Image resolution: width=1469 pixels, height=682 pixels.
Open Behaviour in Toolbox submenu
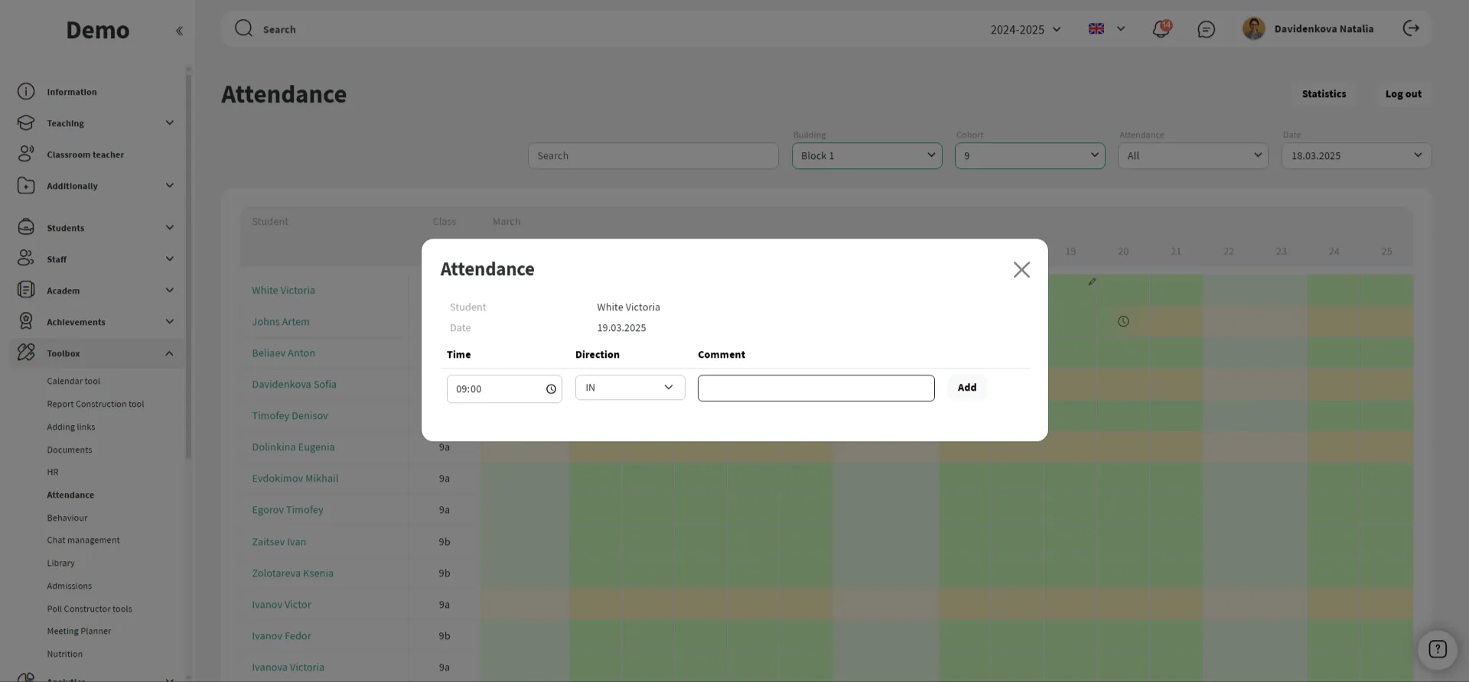pos(67,518)
